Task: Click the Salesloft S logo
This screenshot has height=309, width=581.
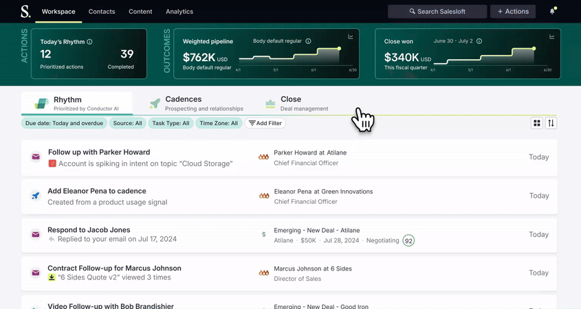Action: pyautogui.click(x=25, y=12)
